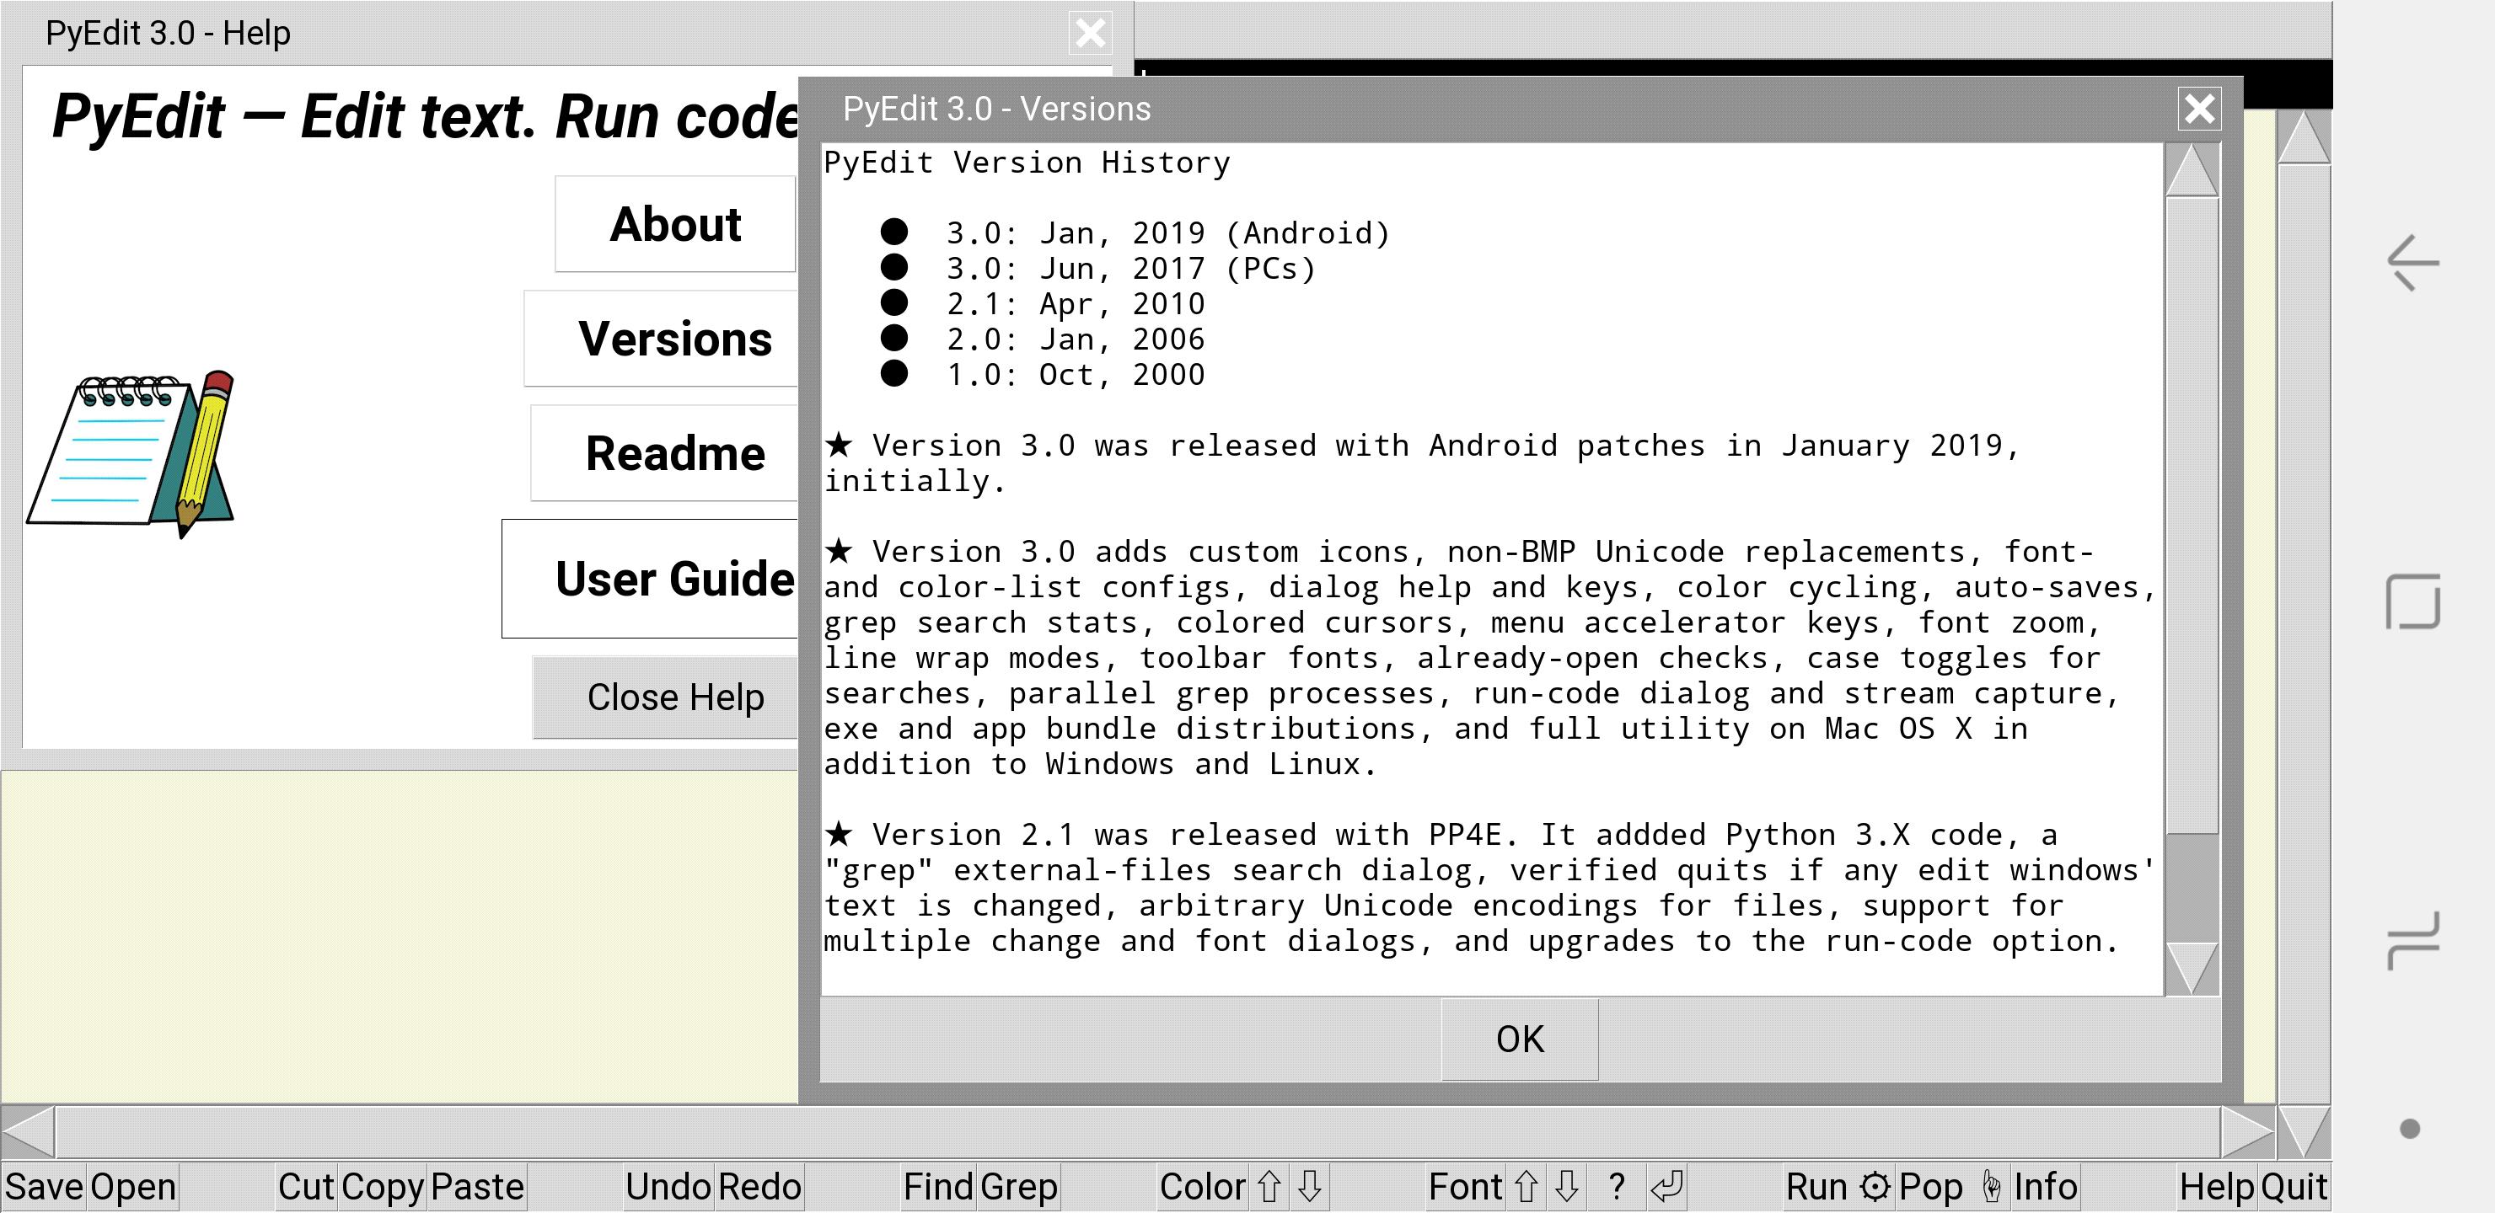Viewport: 2495px width, 1213px height.
Task: Click the Font down arrow icon
Action: click(x=1567, y=1187)
